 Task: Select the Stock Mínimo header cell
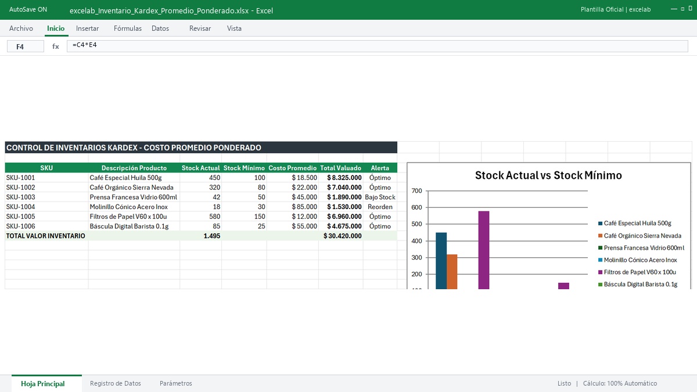(x=244, y=168)
